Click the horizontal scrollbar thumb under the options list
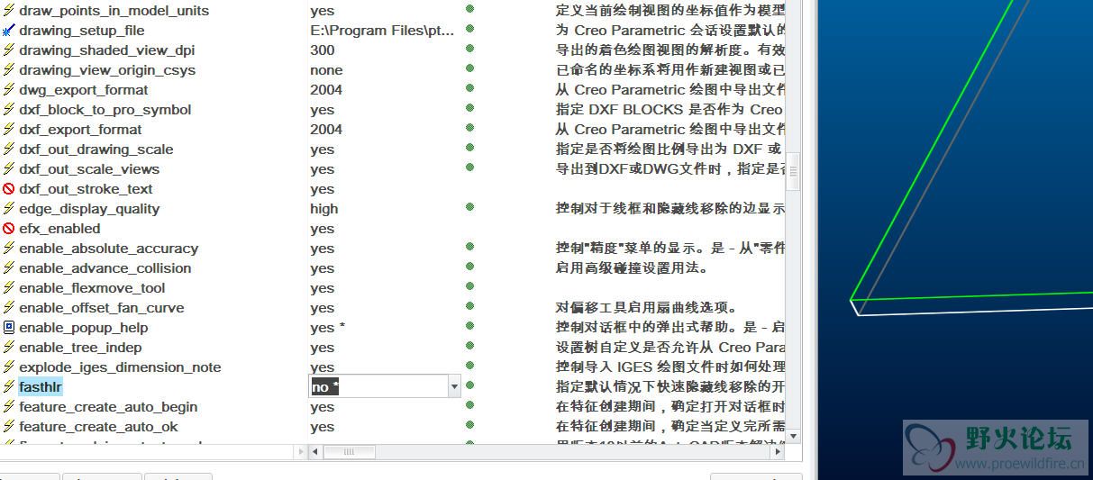The height and width of the screenshot is (480, 1093). 351,452
